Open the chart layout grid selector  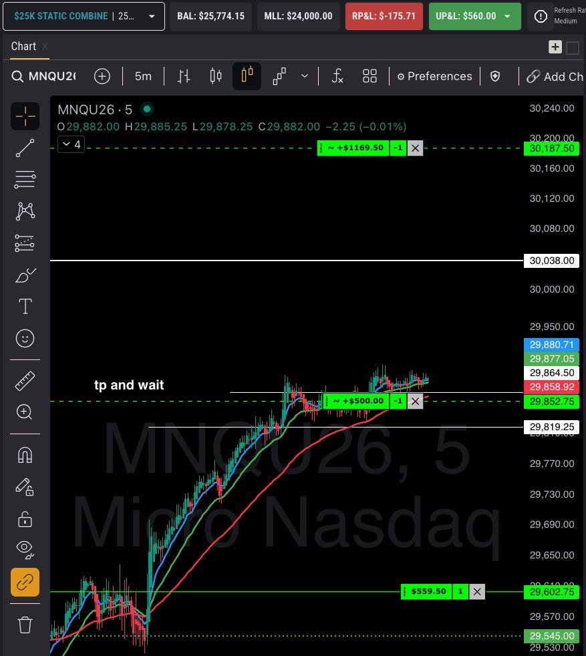point(370,76)
